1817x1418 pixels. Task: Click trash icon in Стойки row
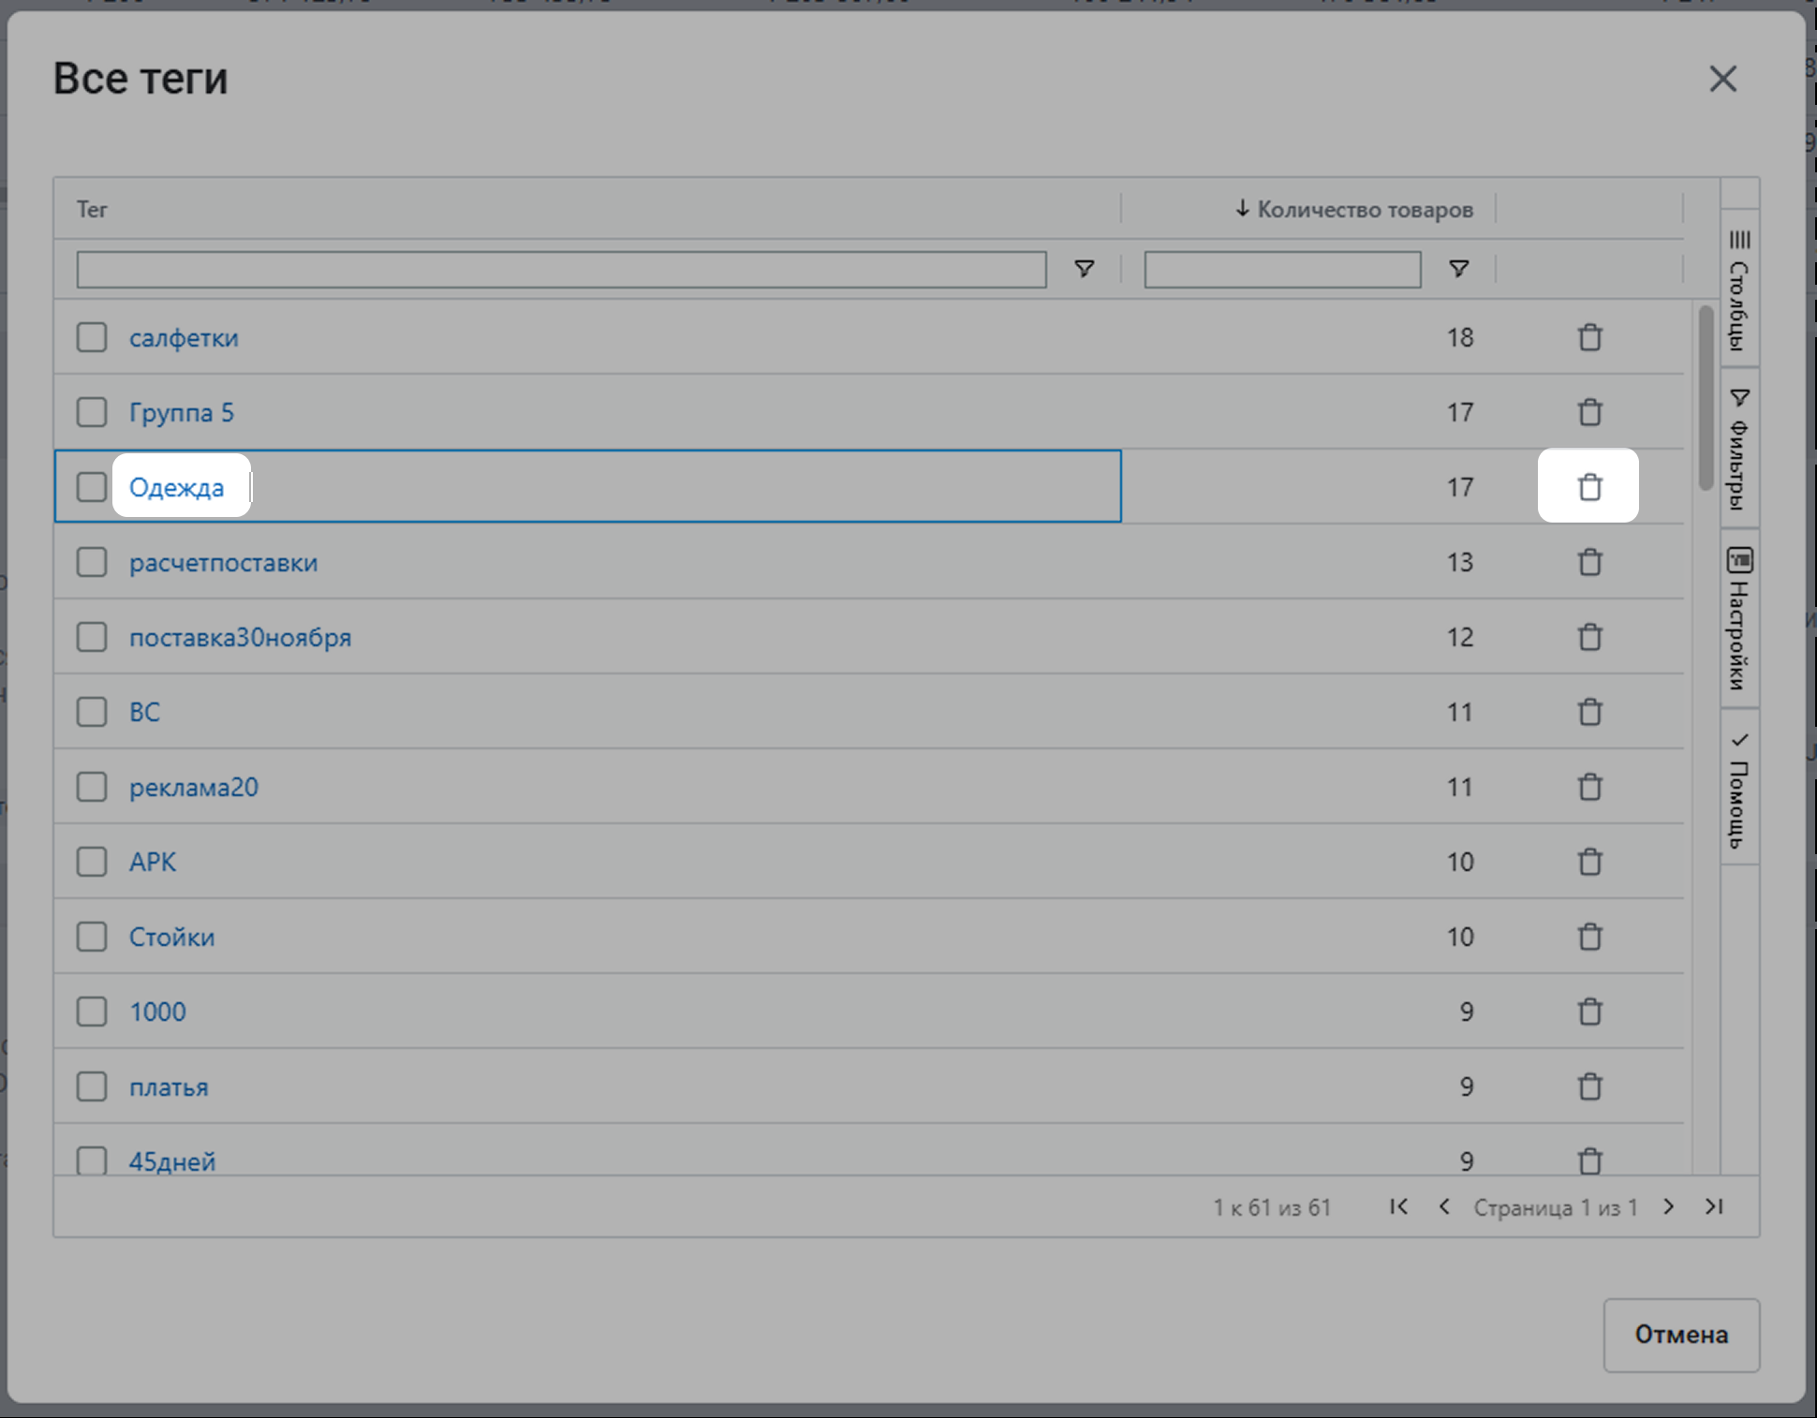[1589, 937]
